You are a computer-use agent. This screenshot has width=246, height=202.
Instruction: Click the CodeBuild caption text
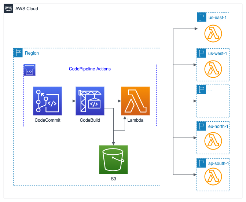tap(90, 120)
